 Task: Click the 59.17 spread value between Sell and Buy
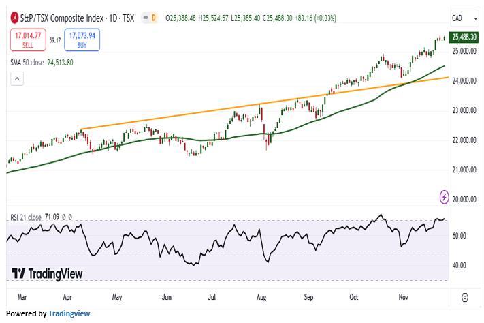(54, 40)
